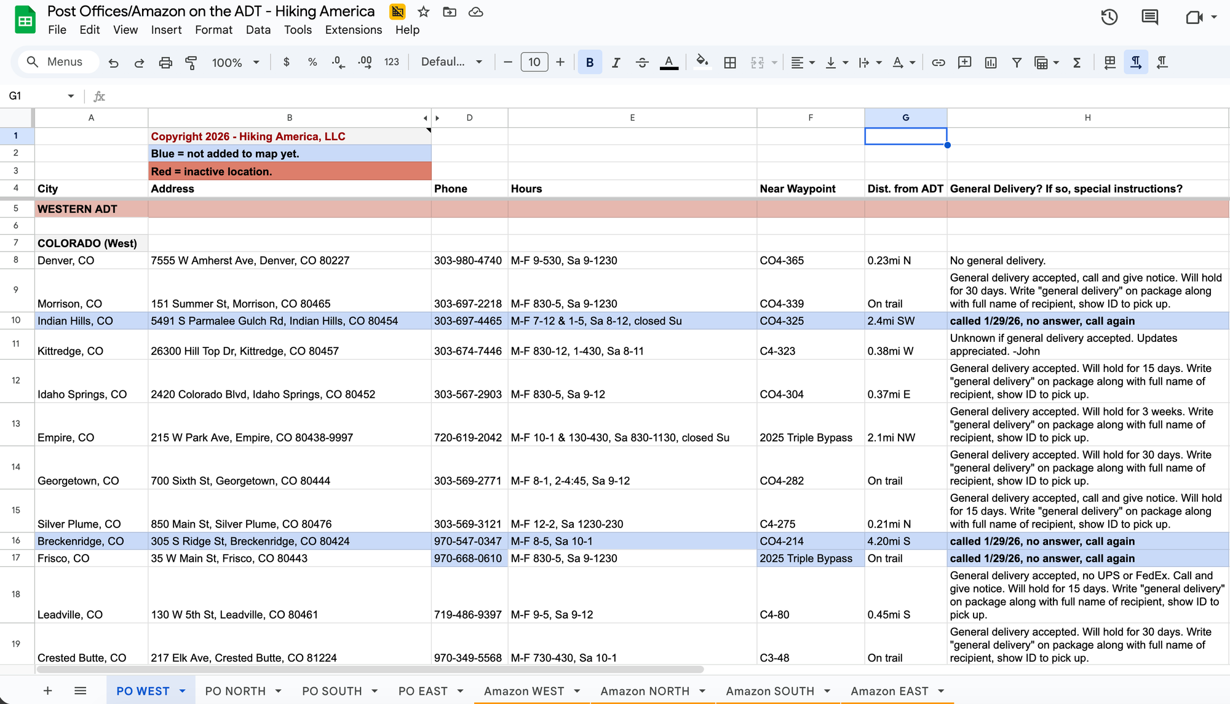
Task: Star this spreadsheet document
Action: [423, 12]
